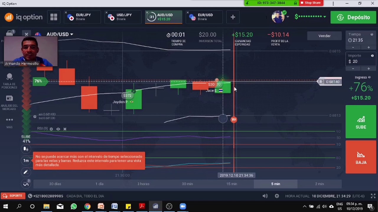Open the asset grid menu icon

(54, 17)
